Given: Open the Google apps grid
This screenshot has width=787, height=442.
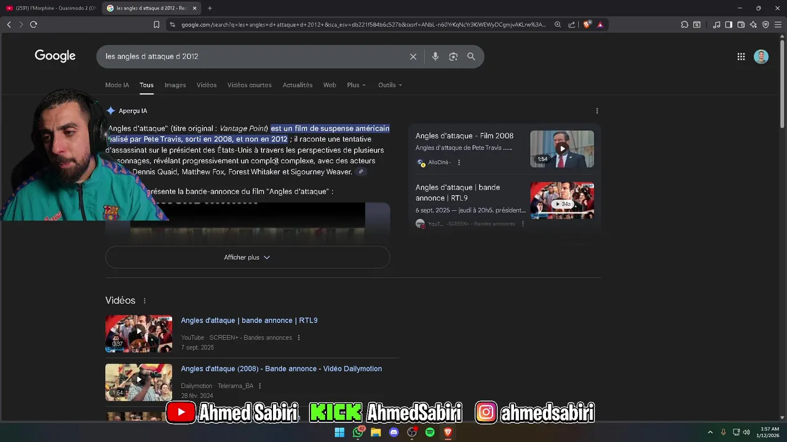Looking at the screenshot, I should [741, 56].
